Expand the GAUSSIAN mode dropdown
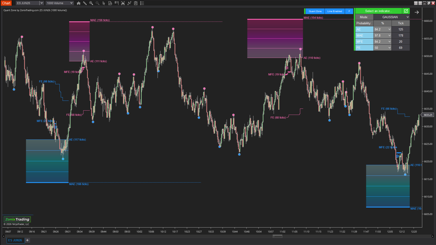The width and height of the screenshot is (436, 245). [392, 17]
